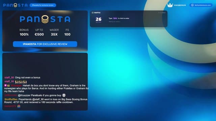216x121 pixels.
Task: Click the wide '!PANOSTA FOR EXCLUSIVE REVIEW' button
Action: point(45,44)
